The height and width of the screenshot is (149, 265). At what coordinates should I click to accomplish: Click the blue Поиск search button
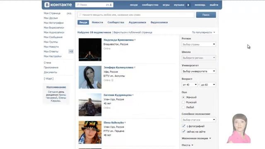point(206,15)
